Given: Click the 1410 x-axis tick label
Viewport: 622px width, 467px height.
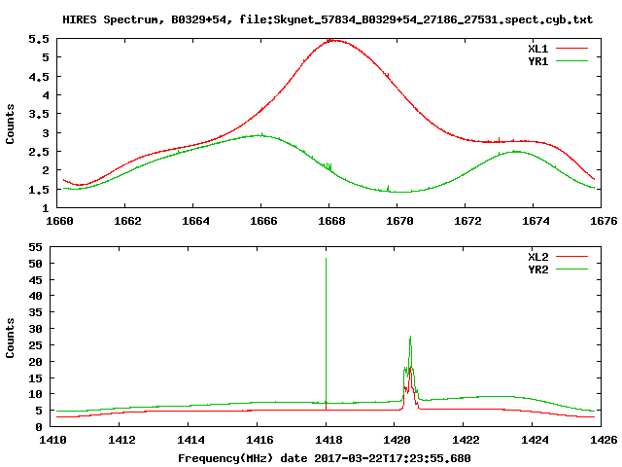Looking at the screenshot, I should coord(52,440).
